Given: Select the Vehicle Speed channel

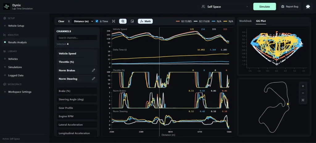Looking at the screenshot, I should [77, 54].
